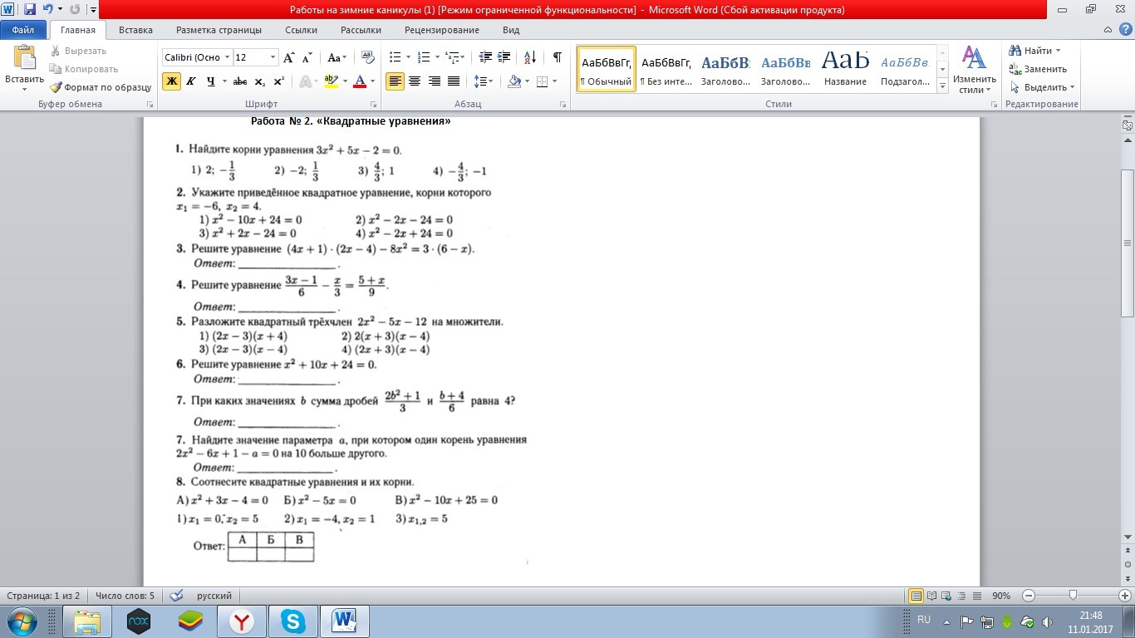
Task: Open the Файл tab
Action: (x=23, y=30)
